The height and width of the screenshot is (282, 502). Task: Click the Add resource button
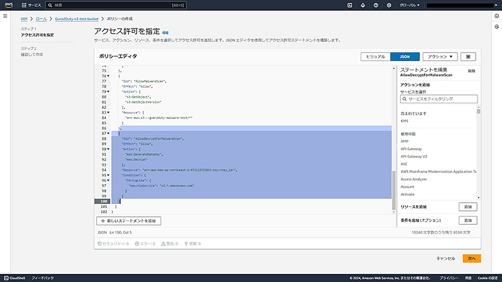468,207
